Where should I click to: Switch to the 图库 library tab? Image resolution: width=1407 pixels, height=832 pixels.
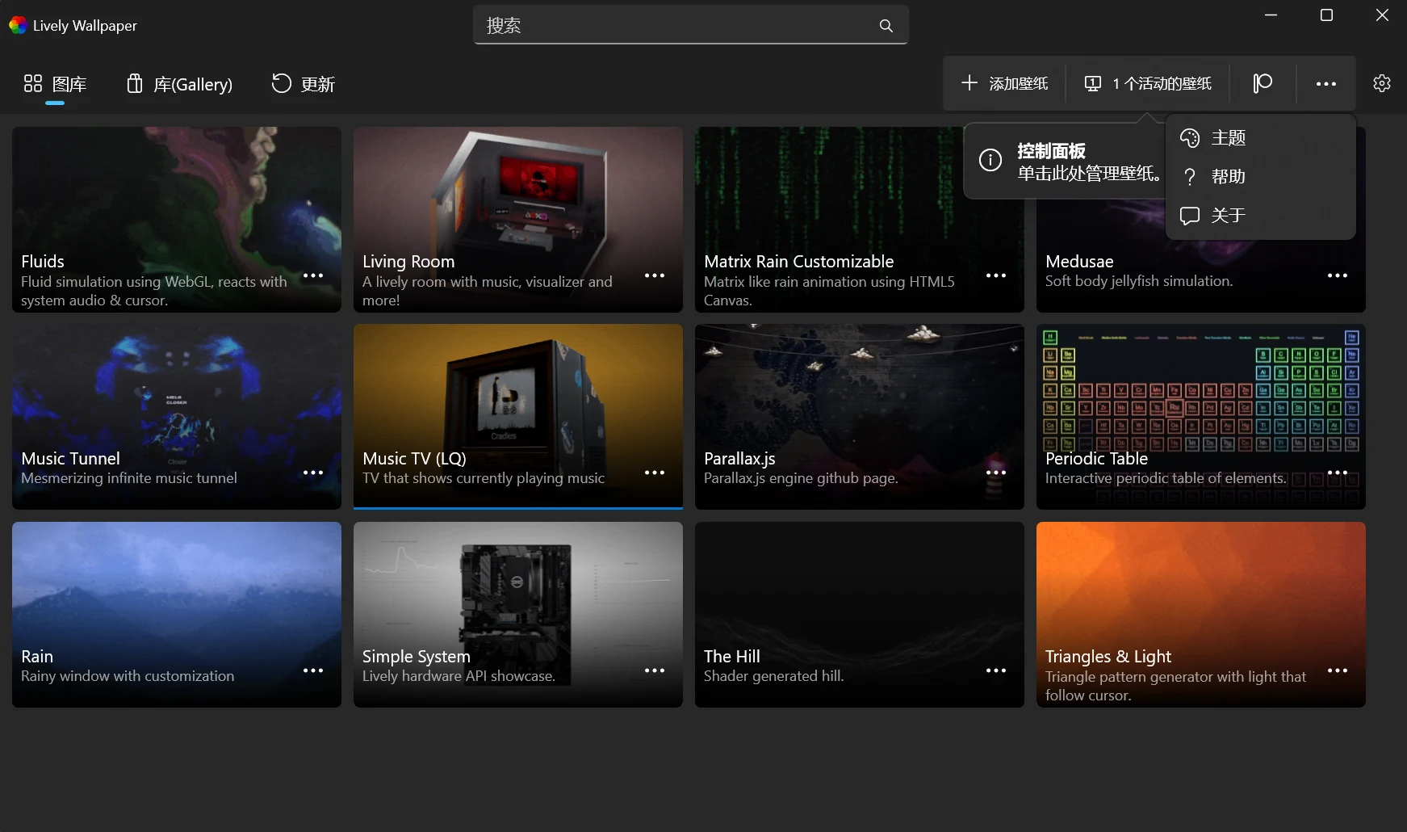pyautogui.click(x=55, y=84)
